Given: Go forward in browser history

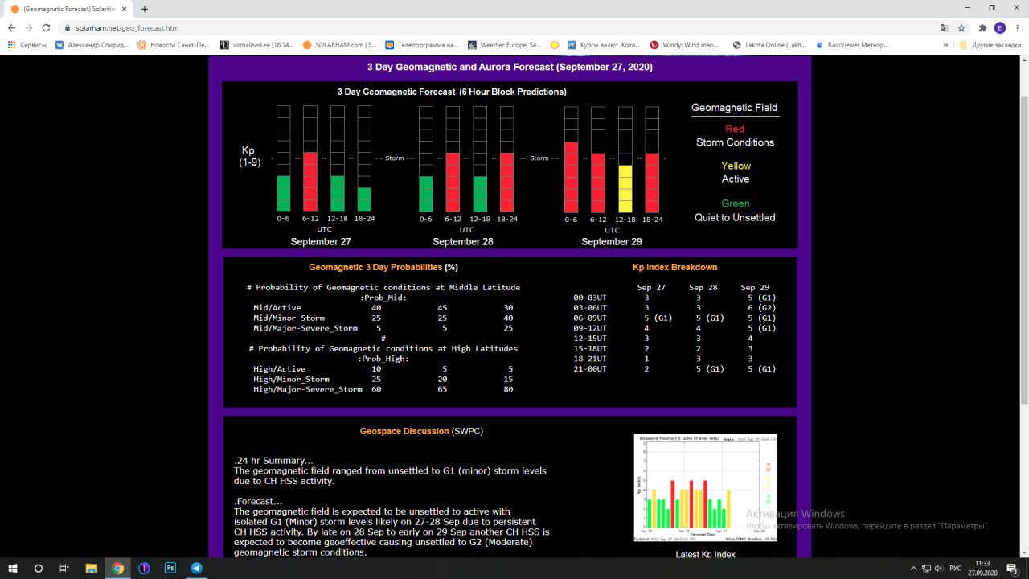Looking at the screenshot, I should (30, 27).
